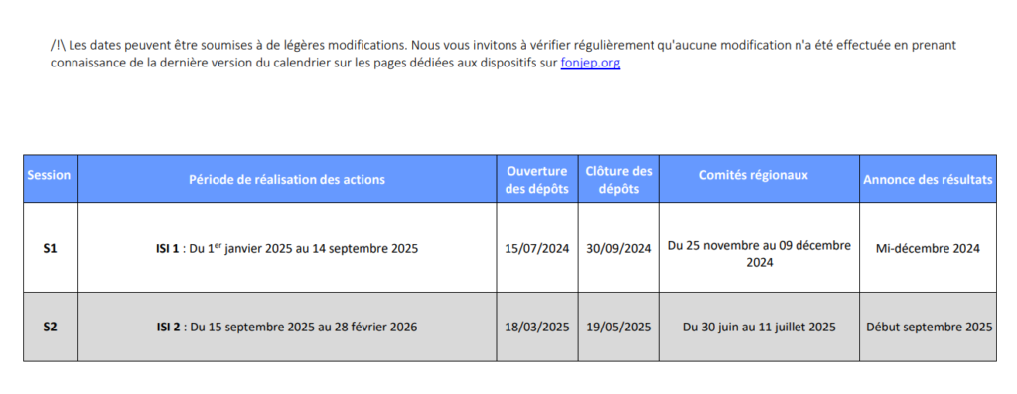Select the Session column header
The image size is (1017, 394).
(51, 179)
